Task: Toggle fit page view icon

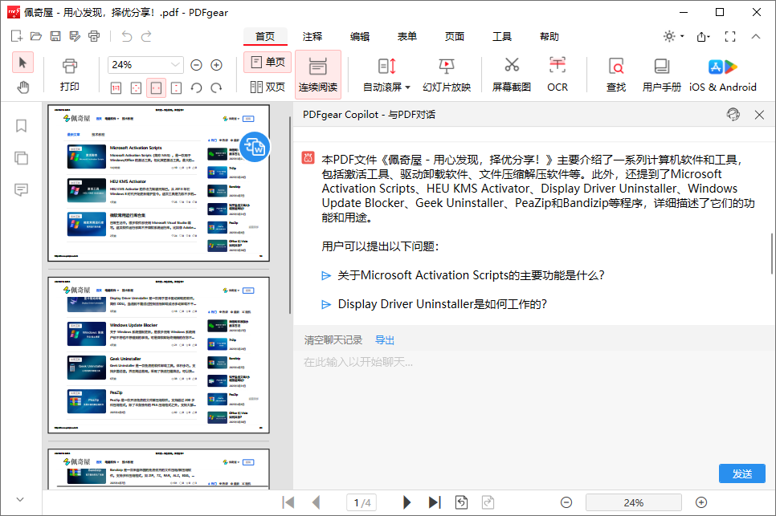Action: (x=136, y=88)
